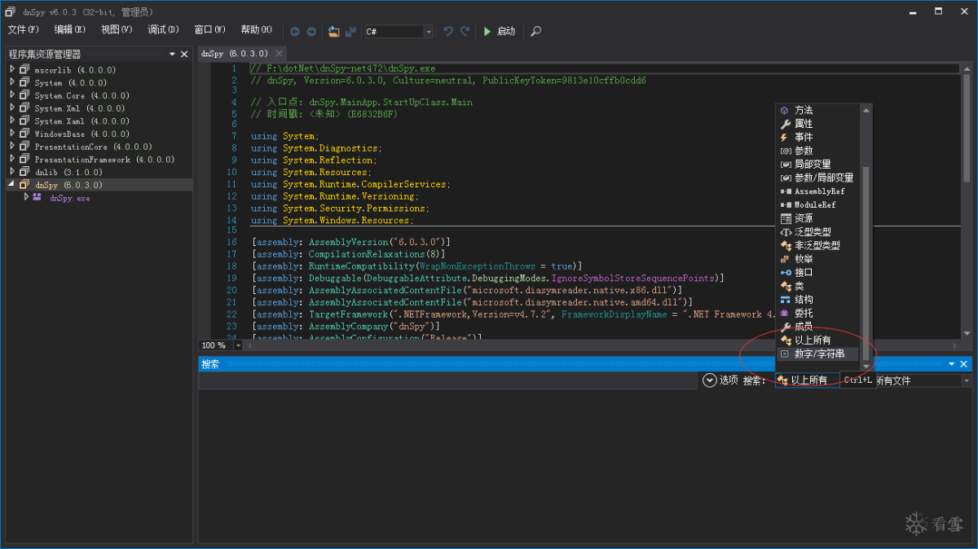Click the save all toolbar icon

pyautogui.click(x=350, y=32)
